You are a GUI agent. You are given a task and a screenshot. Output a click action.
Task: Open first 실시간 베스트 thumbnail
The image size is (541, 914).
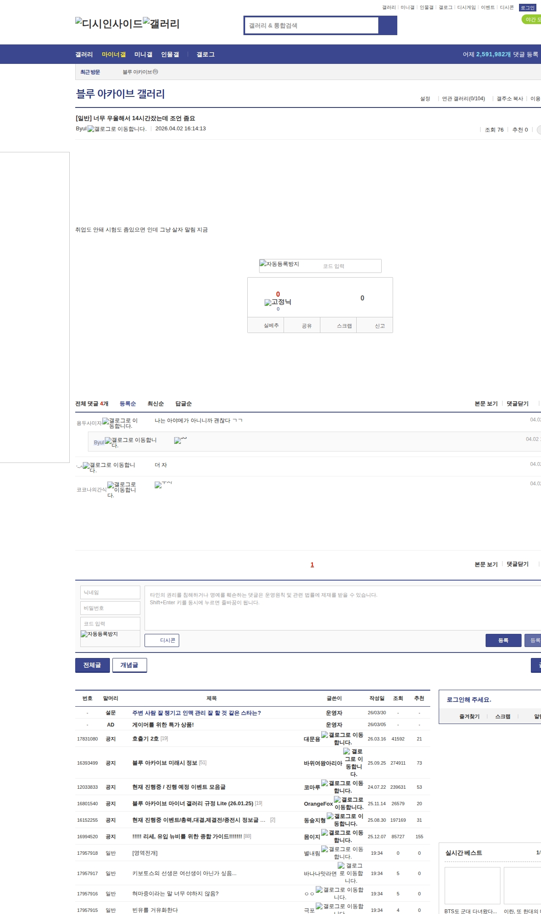[x=472, y=885]
